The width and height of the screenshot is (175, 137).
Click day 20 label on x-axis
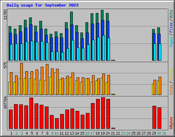[x=108, y=133]
